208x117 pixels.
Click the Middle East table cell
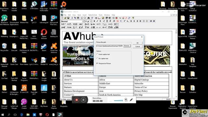point(105,84)
